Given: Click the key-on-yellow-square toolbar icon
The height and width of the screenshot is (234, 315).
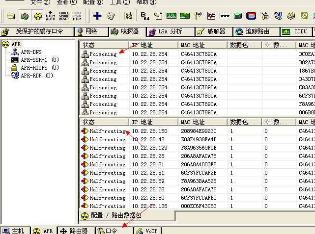Looking at the screenshot, I should 304,16.
